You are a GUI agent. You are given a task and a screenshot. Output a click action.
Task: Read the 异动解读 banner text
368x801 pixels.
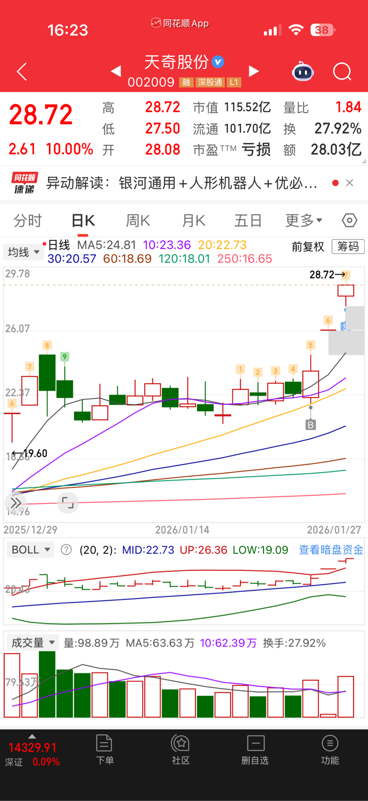(182, 183)
